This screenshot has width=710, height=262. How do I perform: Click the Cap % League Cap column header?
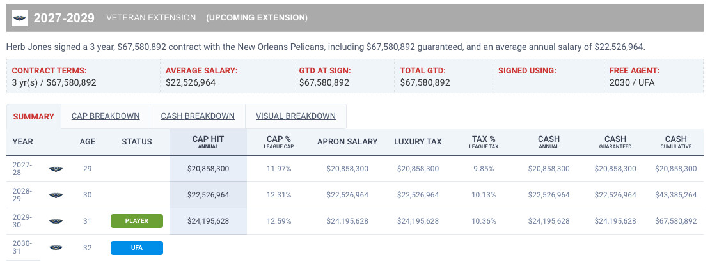pos(278,141)
